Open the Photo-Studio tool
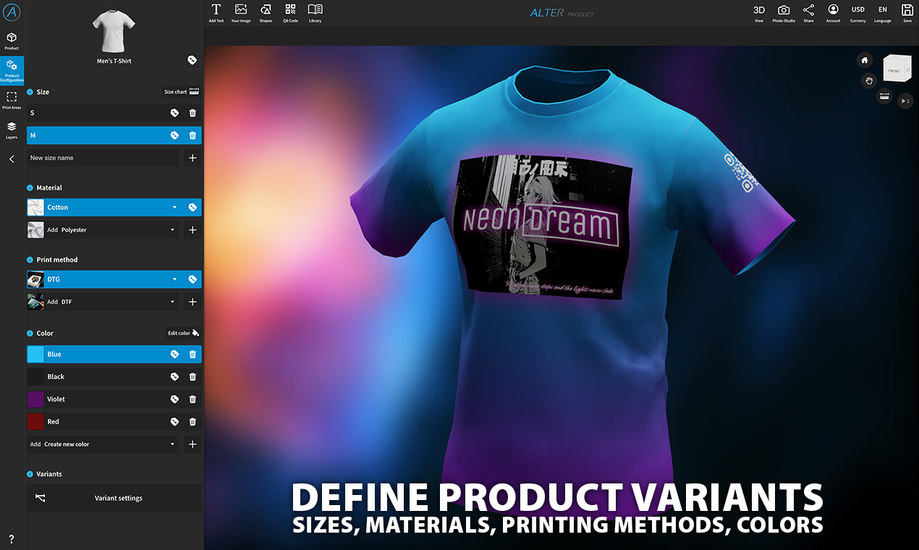 coord(784,12)
